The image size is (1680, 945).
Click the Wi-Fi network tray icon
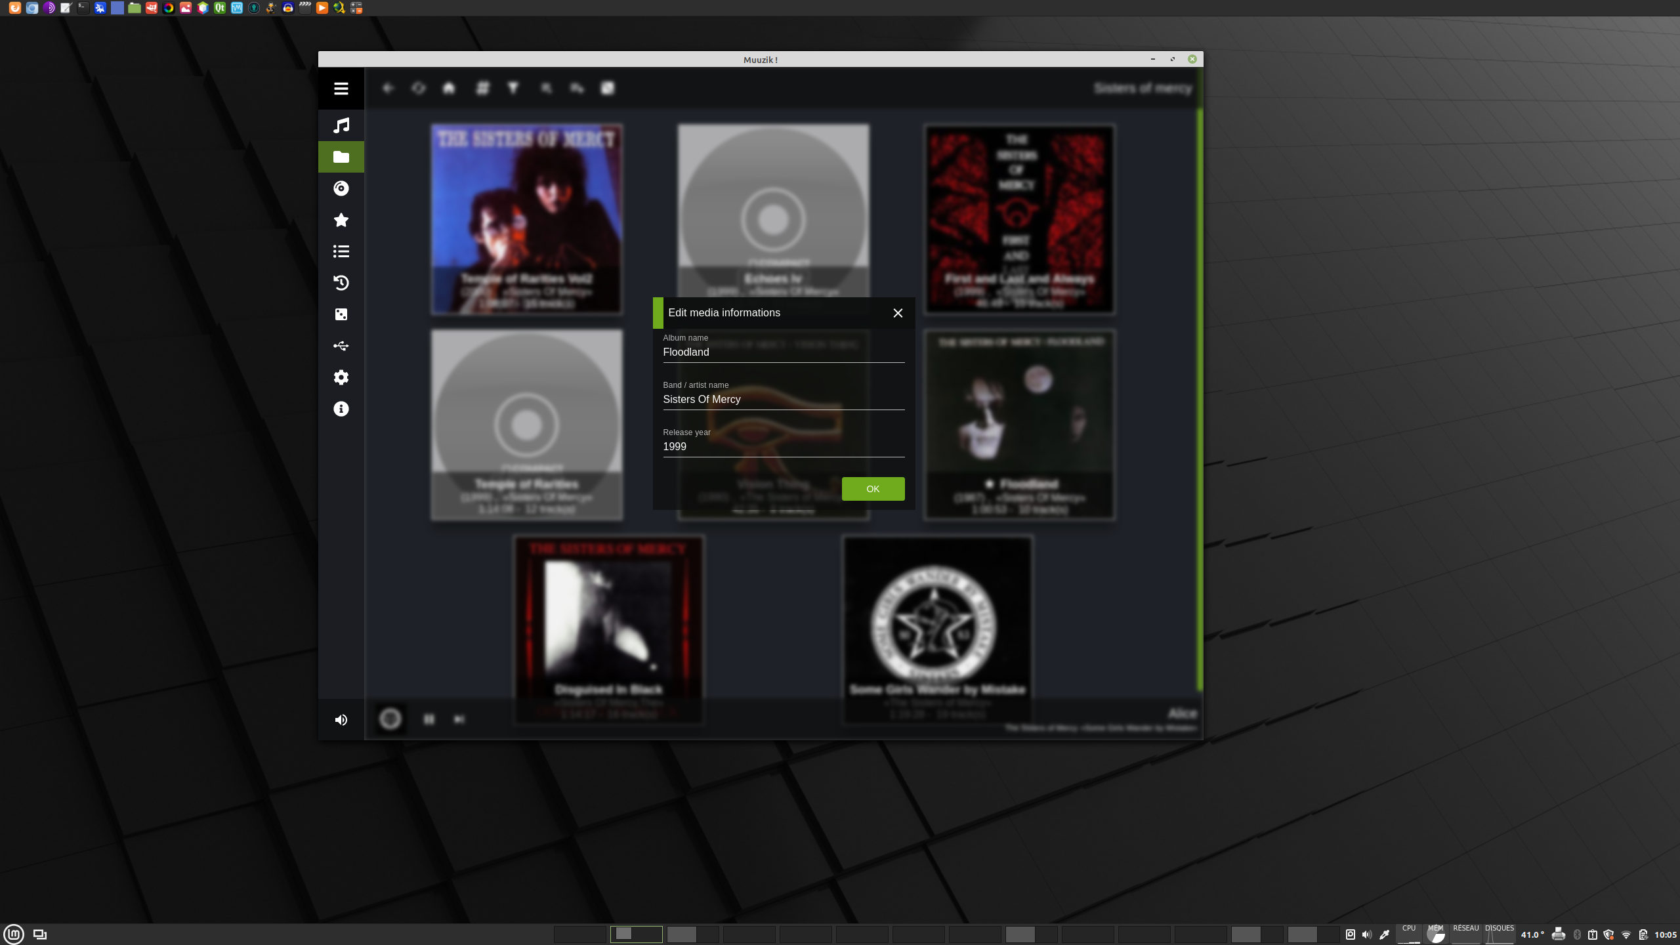pos(1626,934)
